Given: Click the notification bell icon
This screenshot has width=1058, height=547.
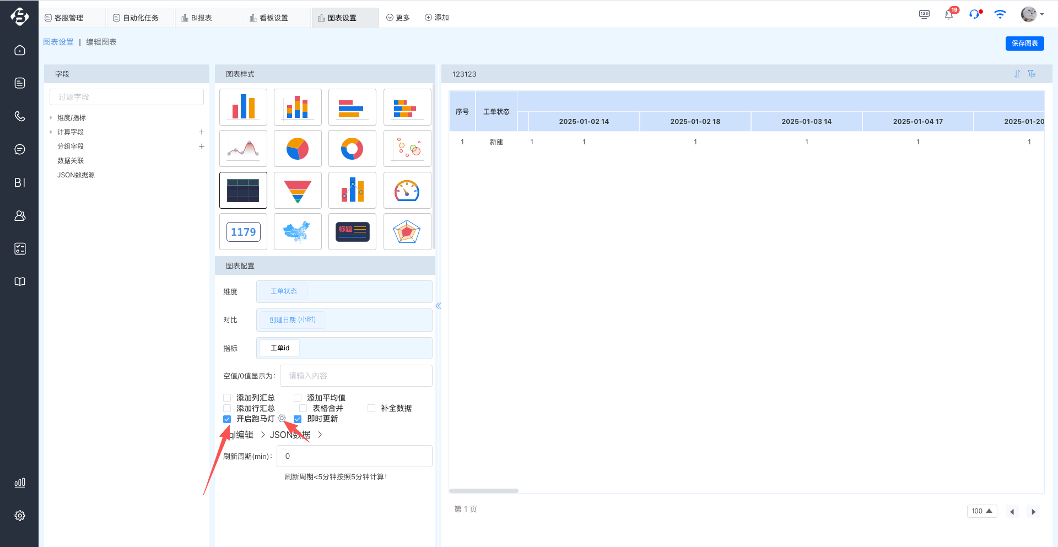Looking at the screenshot, I should pyautogui.click(x=948, y=15).
